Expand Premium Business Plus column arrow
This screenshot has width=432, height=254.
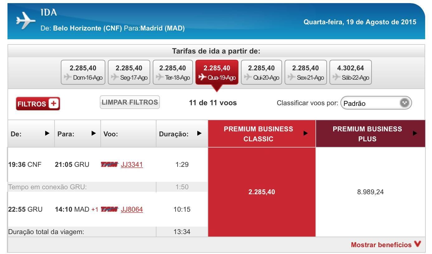[415, 133]
